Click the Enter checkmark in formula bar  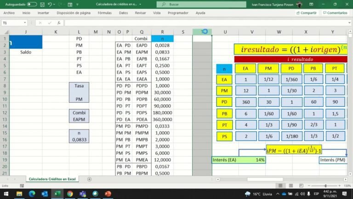[x=50, y=23]
